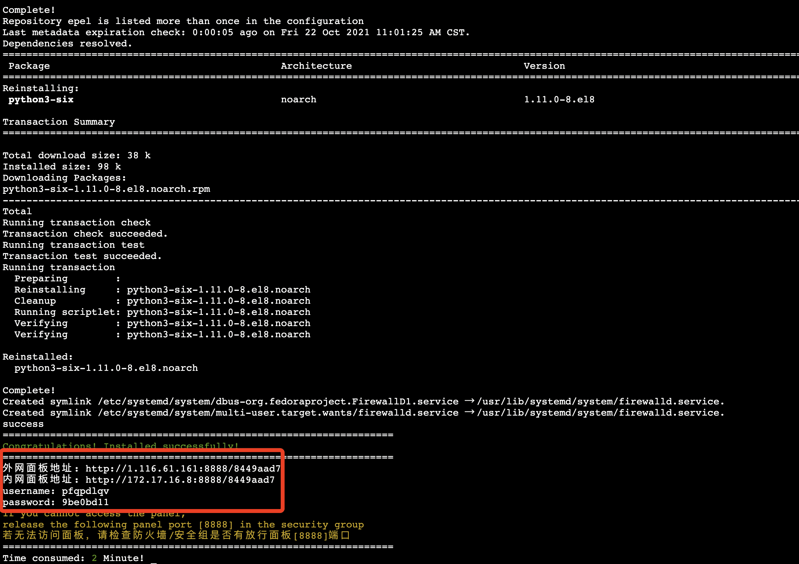Click the Package column header
The image size is (799, 564).
click(29, 66)
